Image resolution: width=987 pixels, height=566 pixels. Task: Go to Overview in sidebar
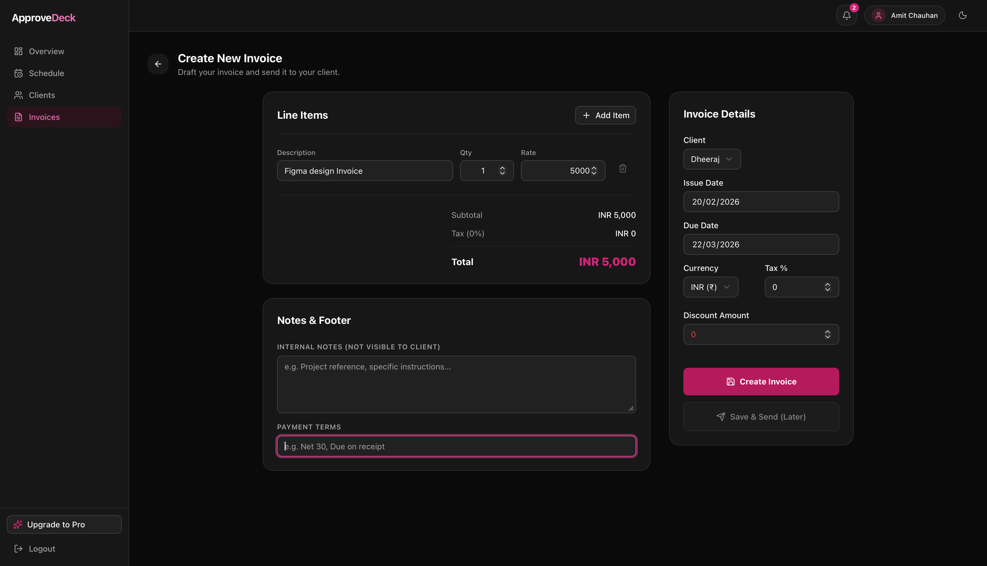46,51
